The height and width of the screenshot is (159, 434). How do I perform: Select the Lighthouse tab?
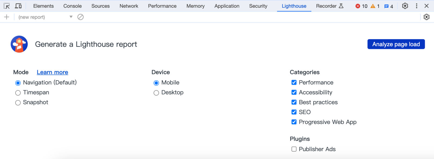coord(294,6)
